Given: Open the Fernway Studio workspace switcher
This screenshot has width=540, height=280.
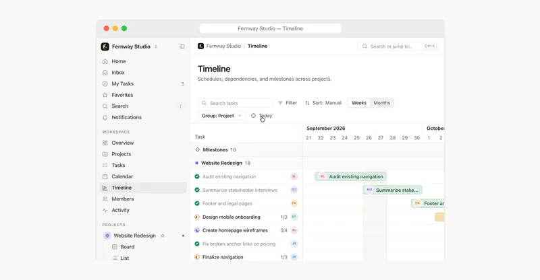Looking at the screenshot, I should [x=129, y=46].
